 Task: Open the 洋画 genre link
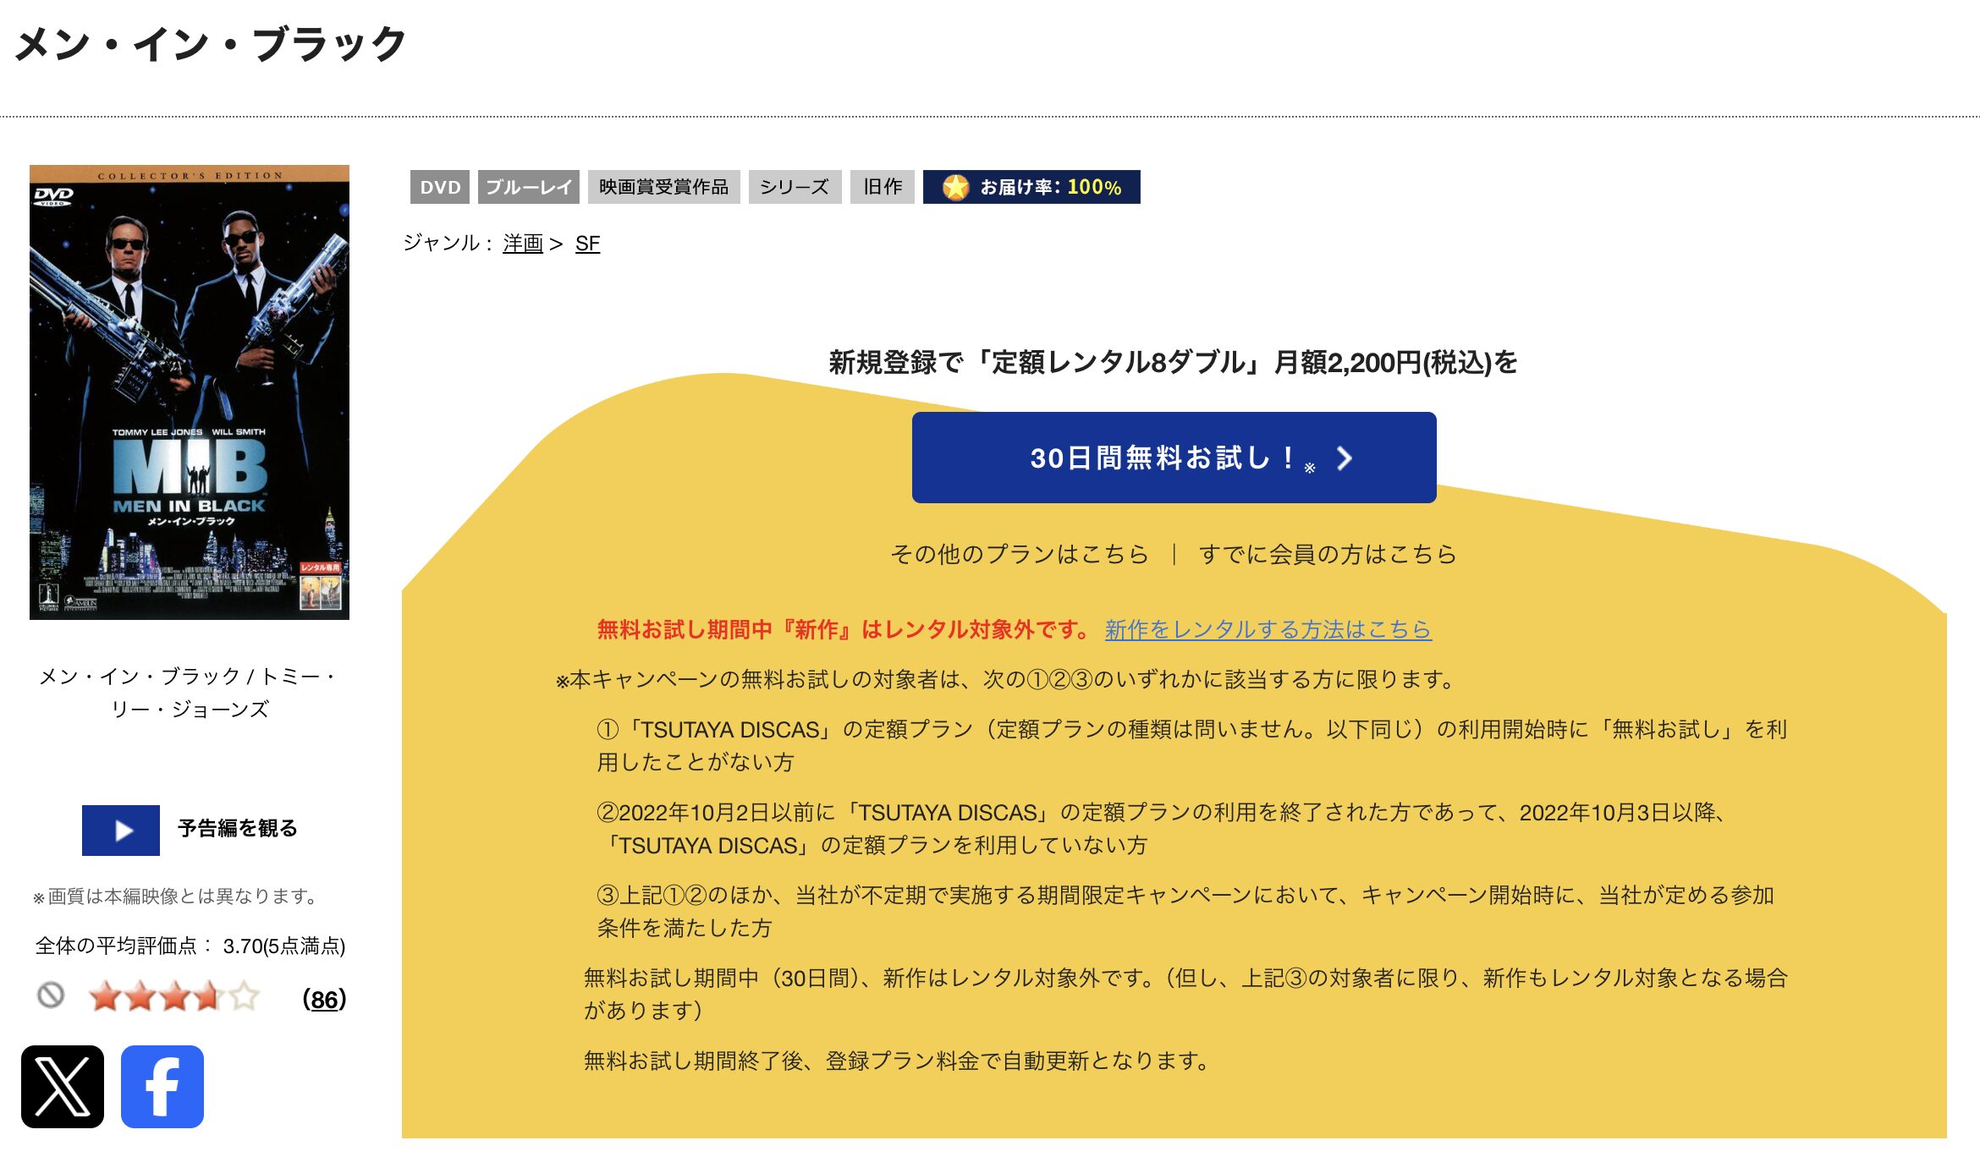point(523,244)
